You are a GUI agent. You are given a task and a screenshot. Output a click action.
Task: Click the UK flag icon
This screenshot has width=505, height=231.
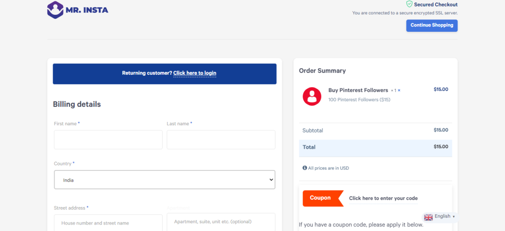tap(428, 217)
